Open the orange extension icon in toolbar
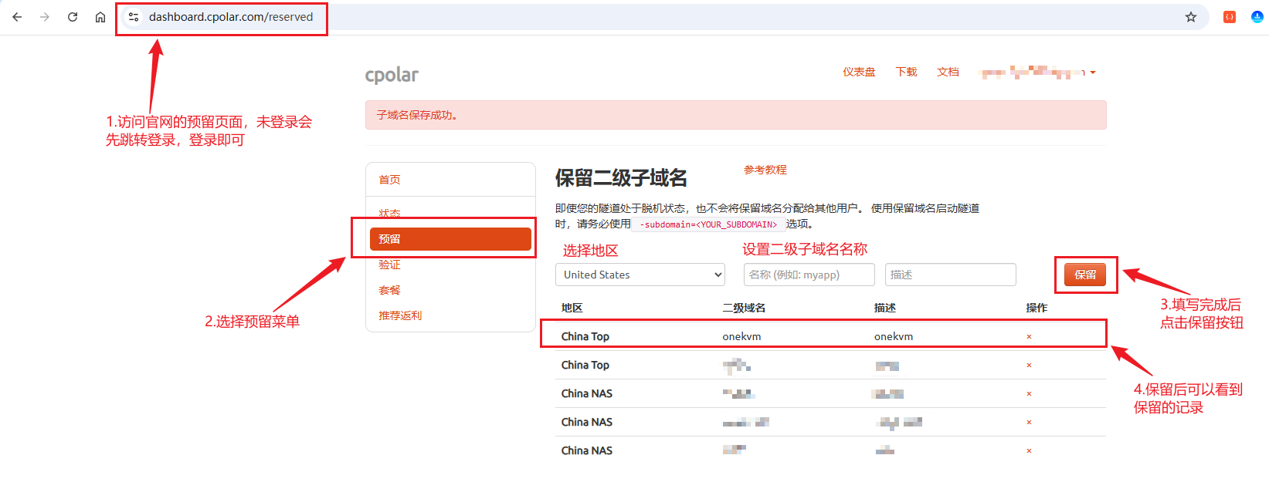This screenshot has width=1269, height=499. pyautogui.click(x=1229, y=17)
